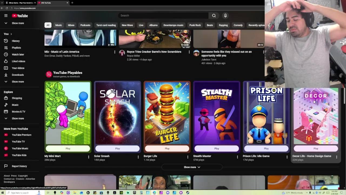Viewport: 346px width, 195px height.
Task: Play Solar Smash game
Action: click(x=118, y=148)
